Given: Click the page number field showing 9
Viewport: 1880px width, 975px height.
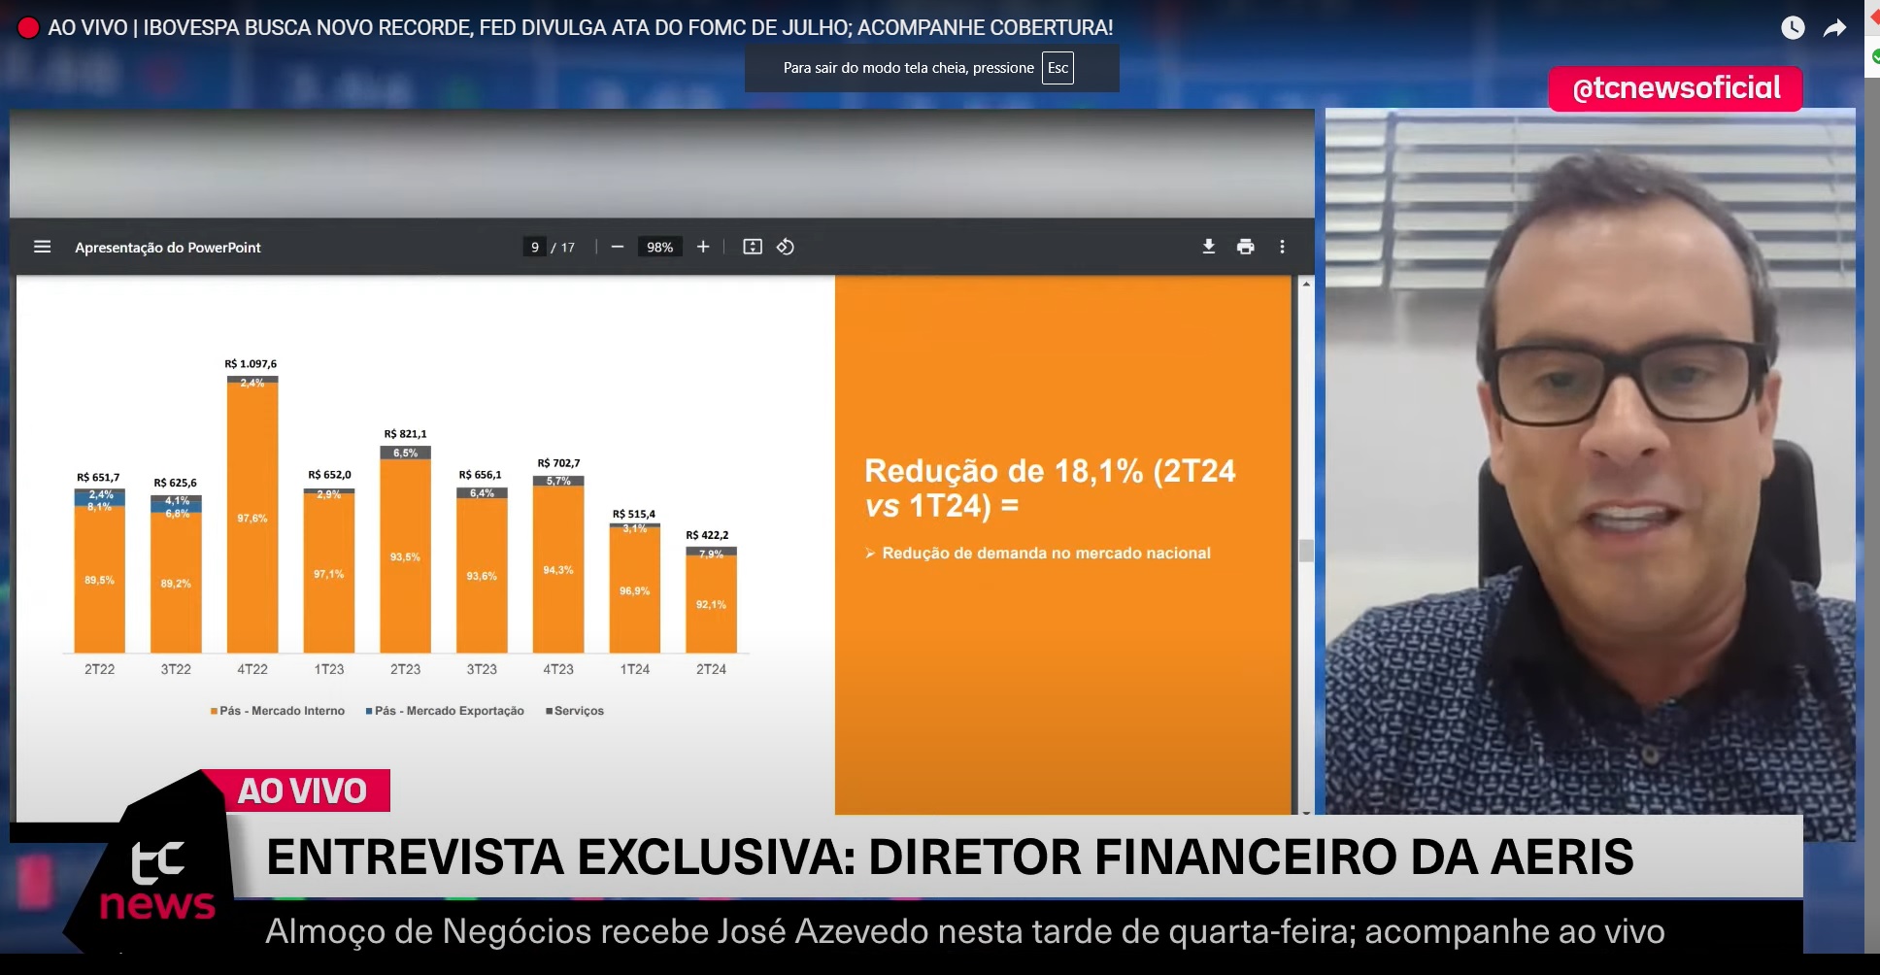Looking at the screenshot, I should [x=534, y=247].
